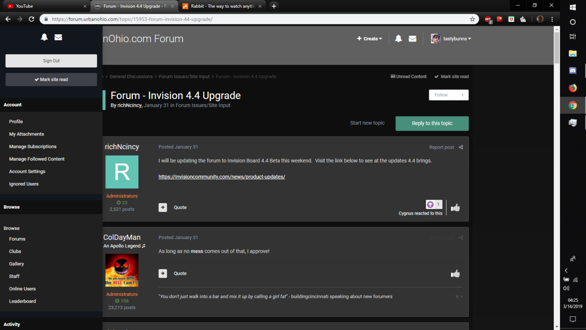The image size is (586, 330).
Task: Open messages envelope icon in forum header
Action: pos(413,39)
